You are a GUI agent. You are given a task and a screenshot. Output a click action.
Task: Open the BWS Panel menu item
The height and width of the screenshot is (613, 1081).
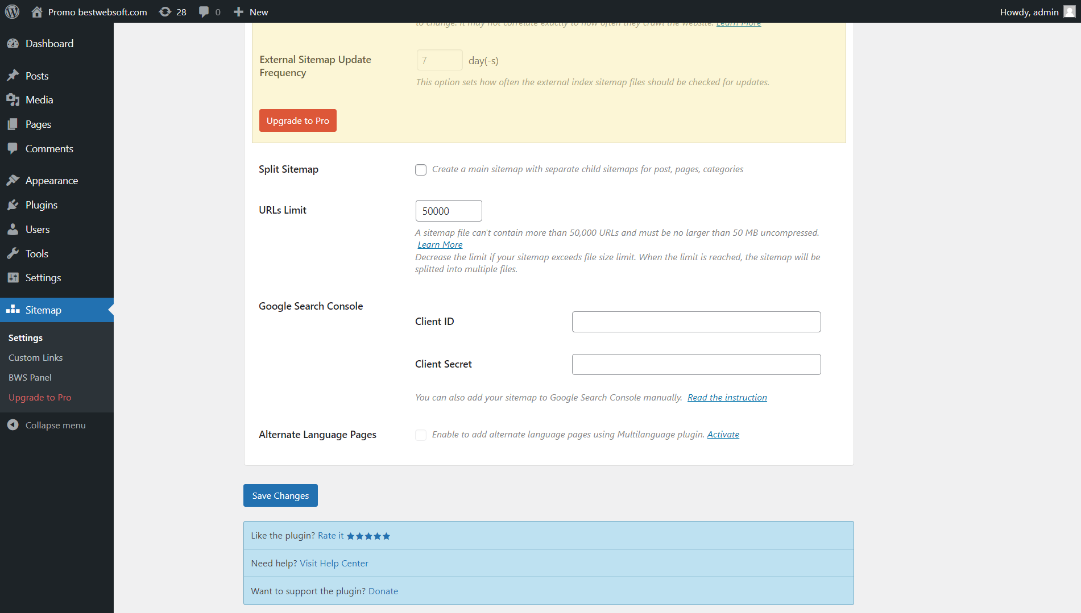click(30, 377)
